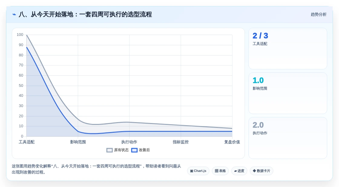This screenshot has width=339, height=187.
Task: Click the grid icon in the 表格 tag
Action: (x=216, y=171)
